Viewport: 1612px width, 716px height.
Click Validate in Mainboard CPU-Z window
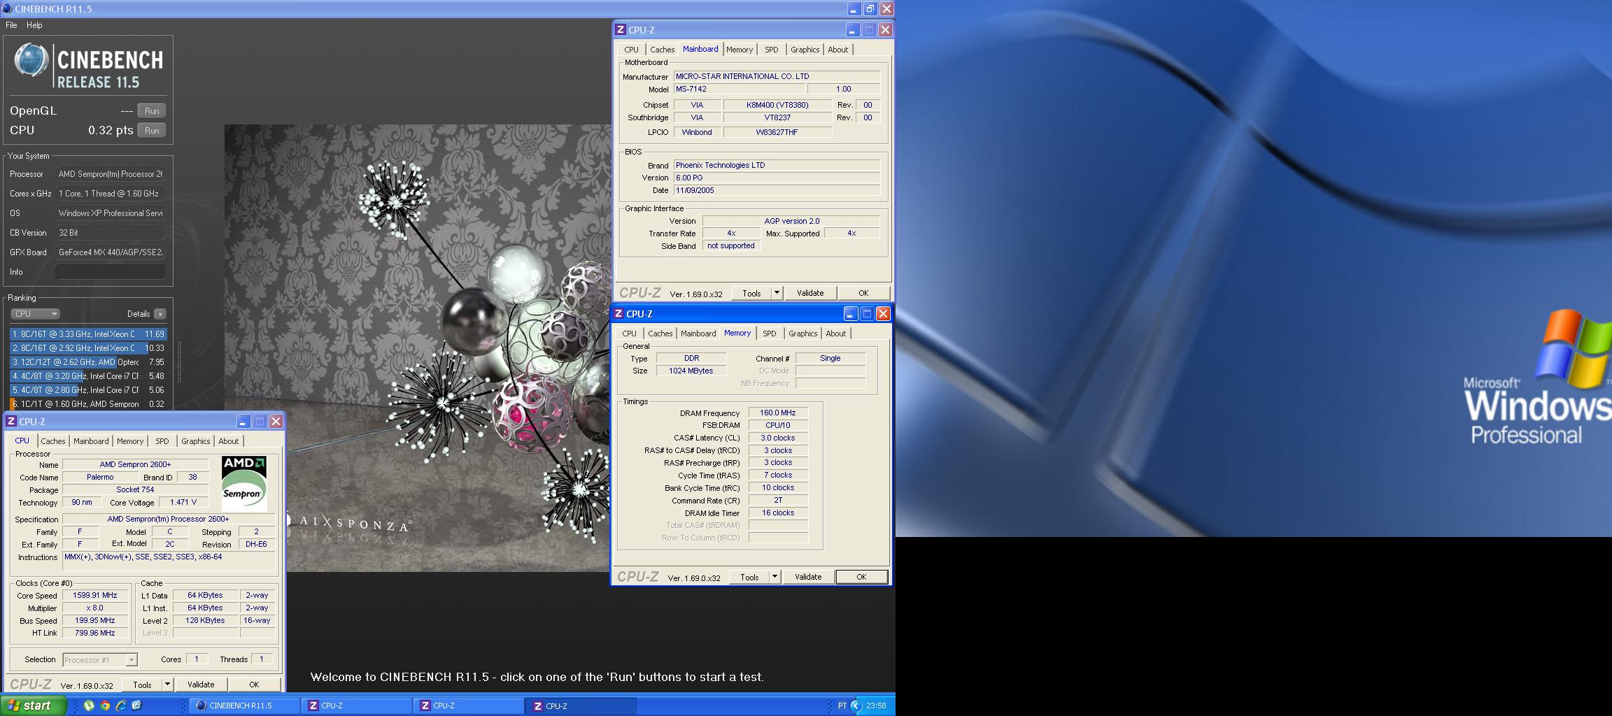pyautogui.click(x=810, y=293)
